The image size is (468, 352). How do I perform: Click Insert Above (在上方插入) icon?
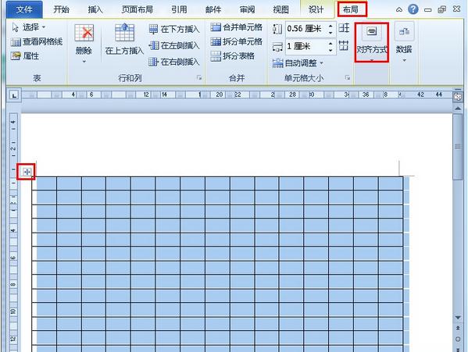click(124, 32)
